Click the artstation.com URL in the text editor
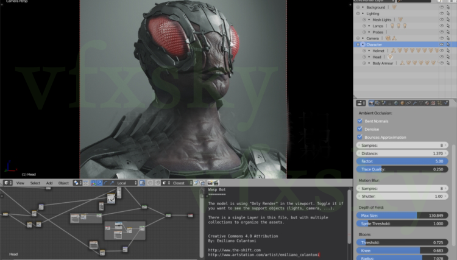 tap(263, 255)
